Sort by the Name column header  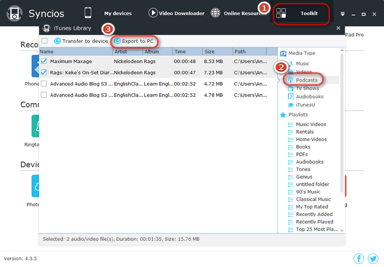click(76, 52)
